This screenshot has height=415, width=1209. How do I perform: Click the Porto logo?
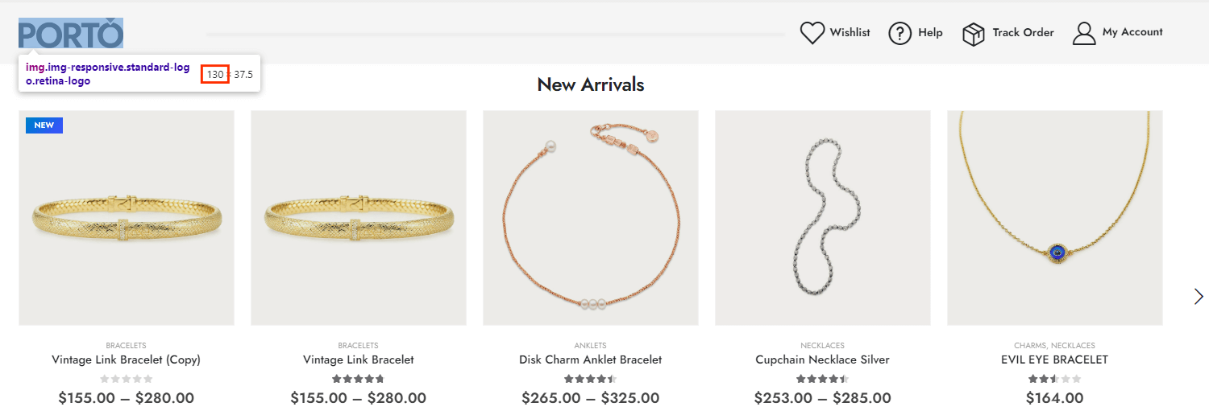[x=71, y=35]
